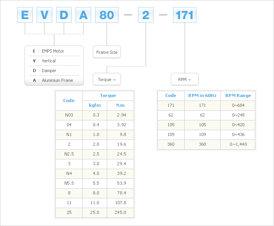This screenshot has height=226, width=274.
Task: Click RPM code 360 in table
Action: pyautogui.click(x=171, y=144)
